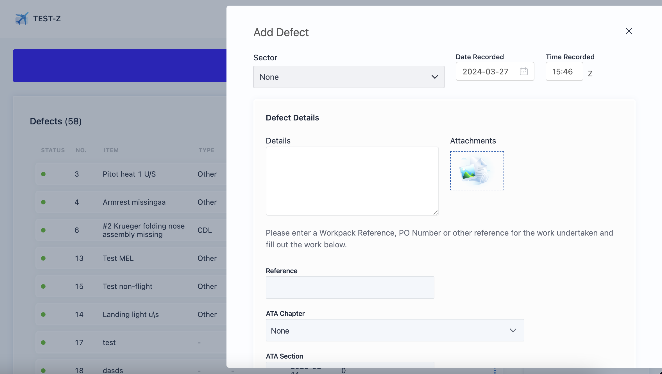Select the Armrest missingaa defect row
This screenshot has height=374, width=662.
pyautogui.click(x=134, y=202)
